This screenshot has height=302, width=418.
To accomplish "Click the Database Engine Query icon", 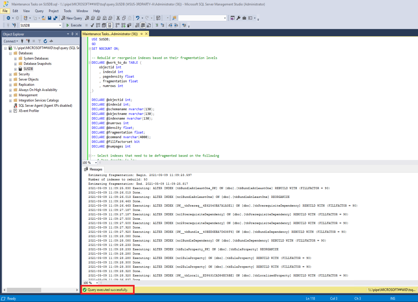I will click(87, 18).
